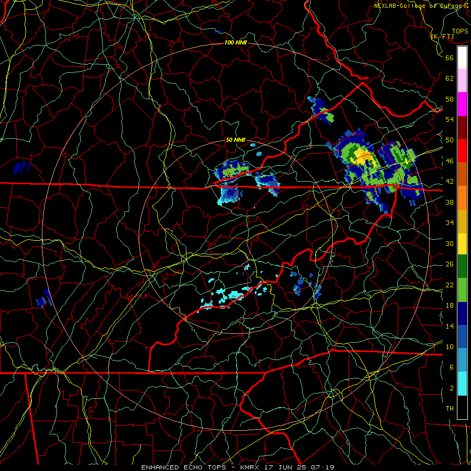Click the "42" legend value
This screenshot has width=471, height=471.
450,181
